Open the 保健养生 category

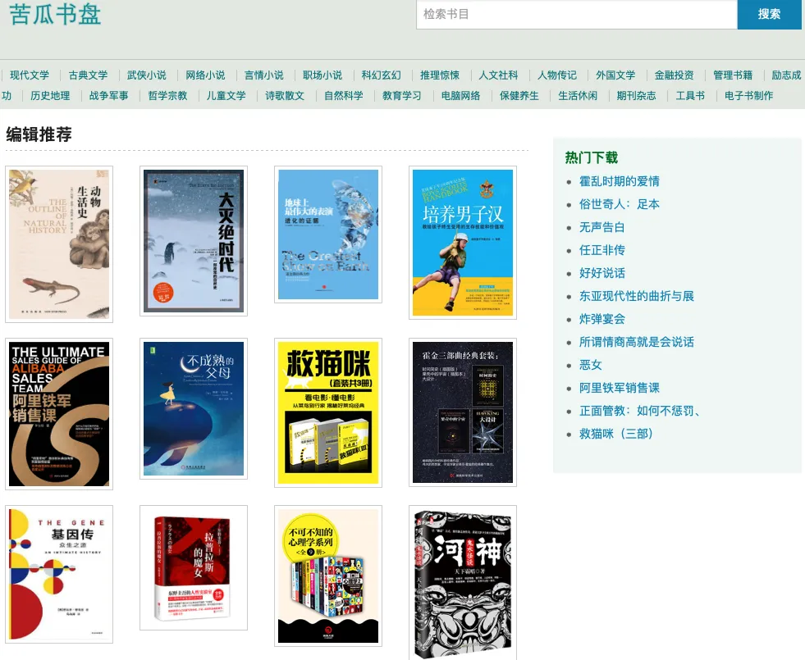pyautogui.click(x=519, y=96)
